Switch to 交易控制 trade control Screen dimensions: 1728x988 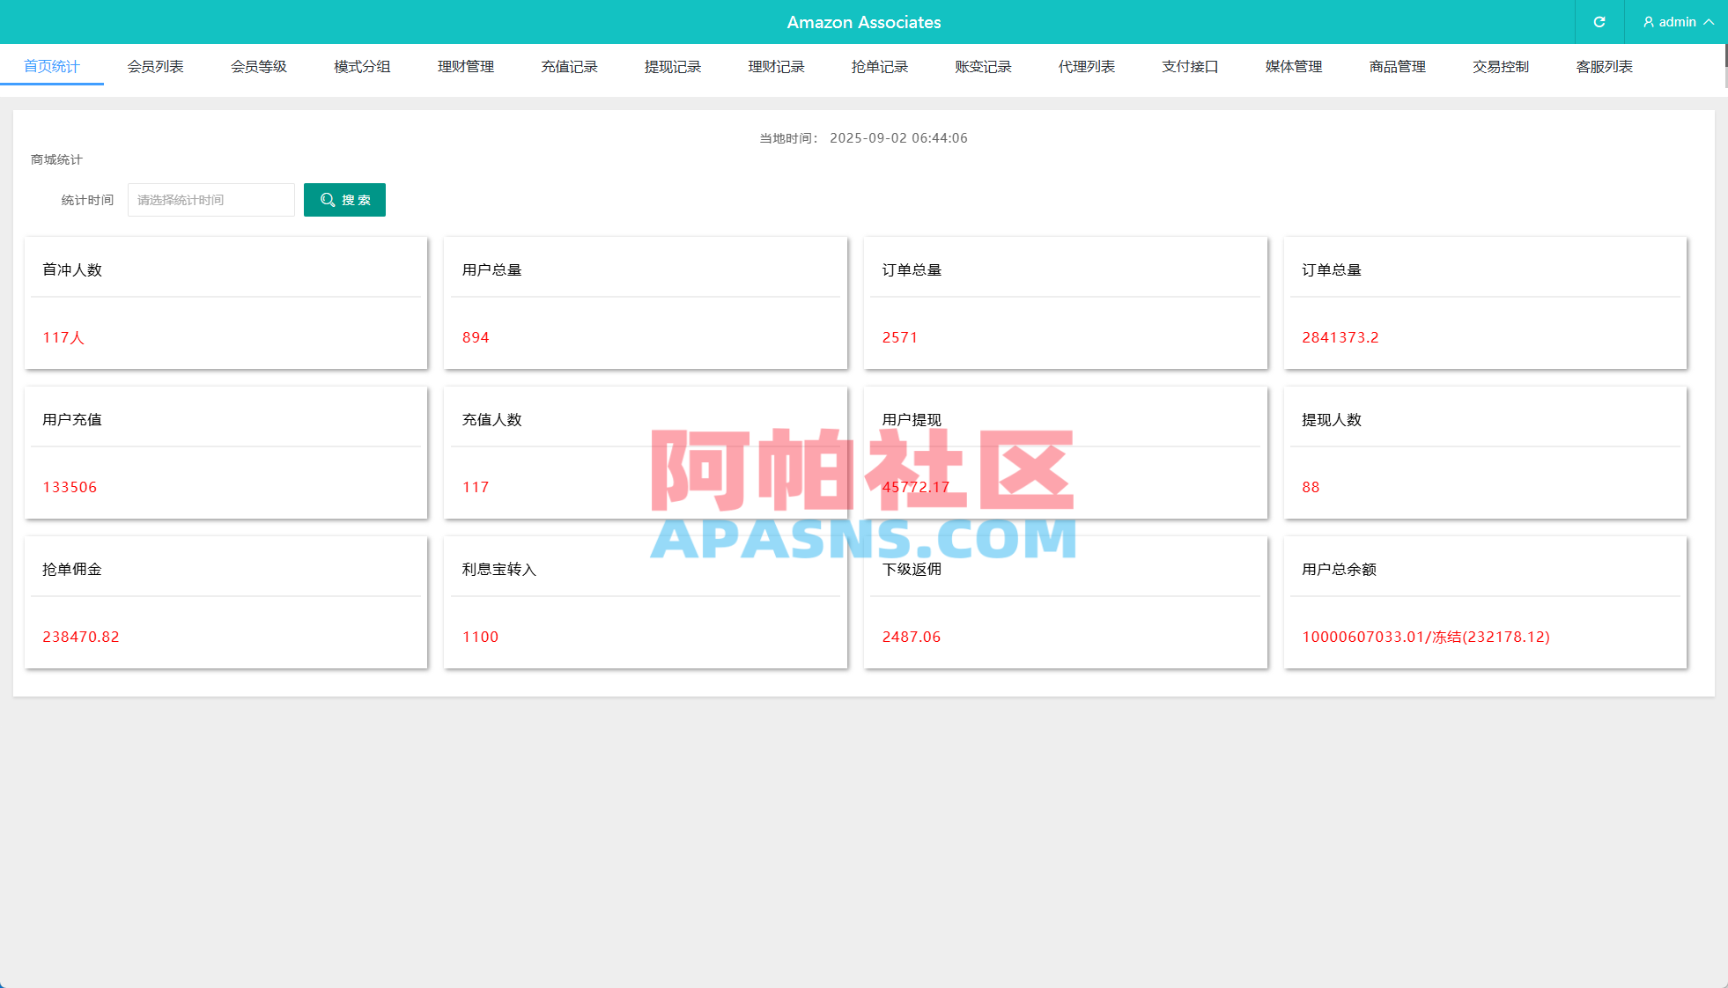pos(1501,66)
